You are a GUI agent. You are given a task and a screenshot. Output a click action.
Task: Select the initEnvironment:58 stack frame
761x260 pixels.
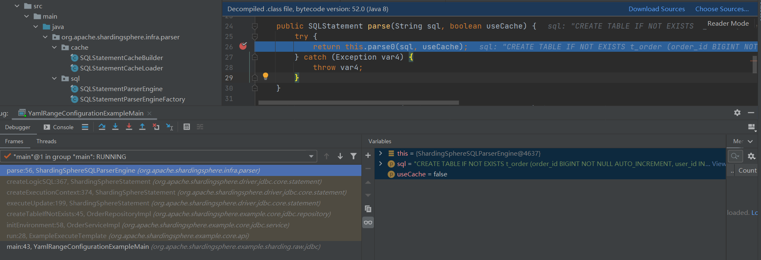click(180, 225)
